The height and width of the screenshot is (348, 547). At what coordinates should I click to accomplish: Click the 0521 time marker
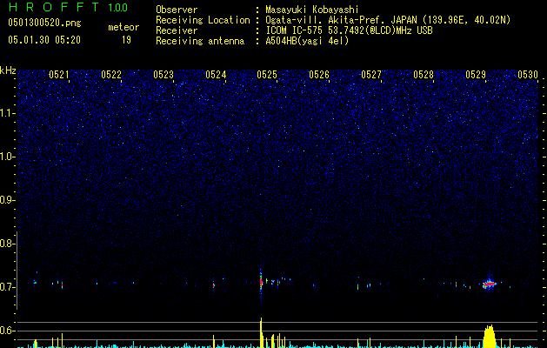click(x=58, y=75)
